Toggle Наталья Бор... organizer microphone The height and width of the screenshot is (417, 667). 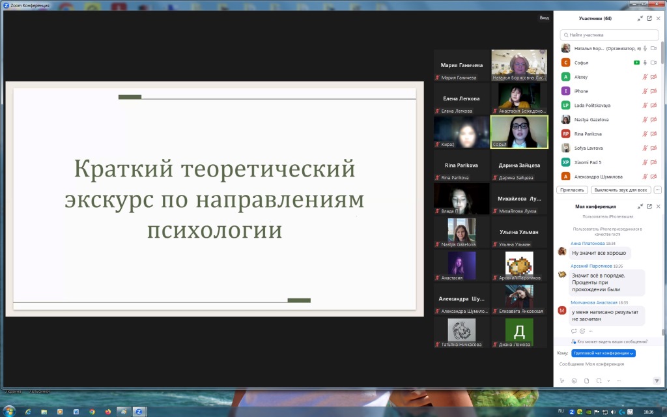[x=645, y=48]
